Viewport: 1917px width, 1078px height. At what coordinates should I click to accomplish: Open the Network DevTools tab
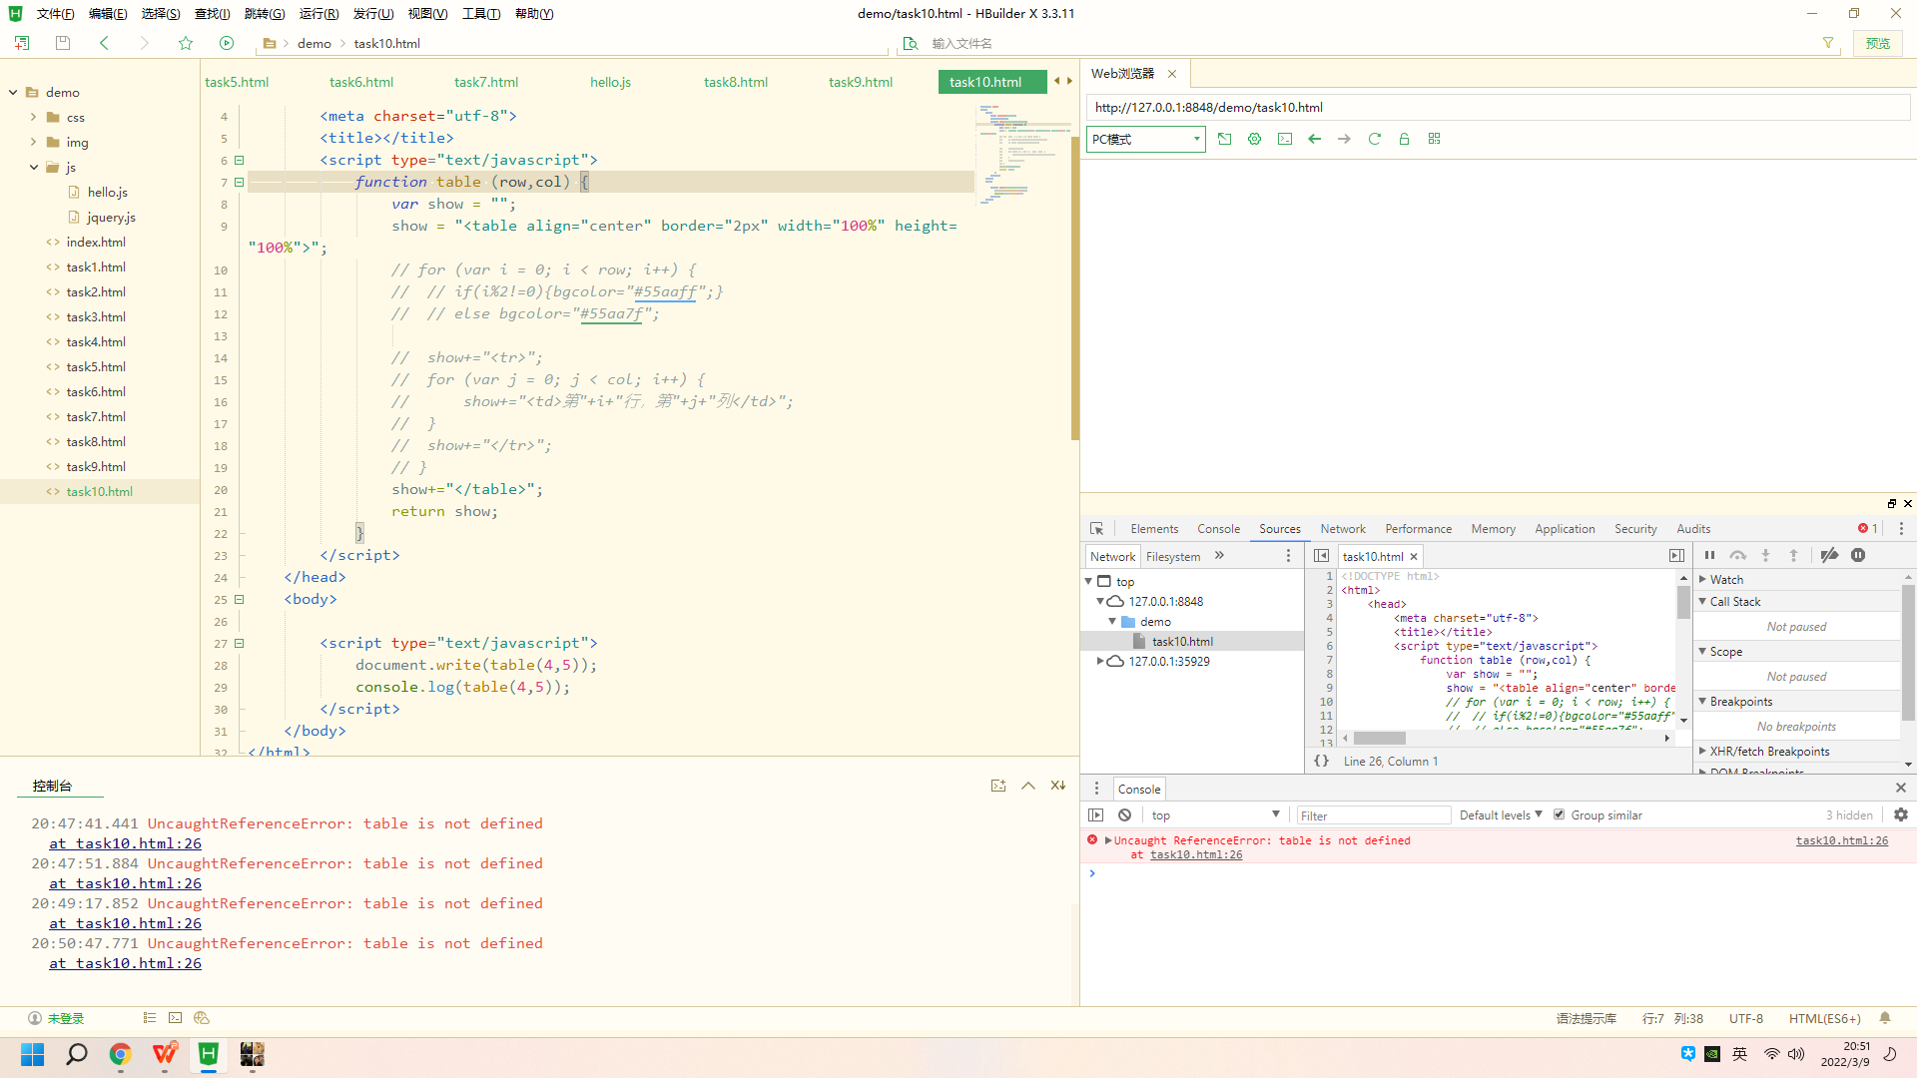[1343, 529]
